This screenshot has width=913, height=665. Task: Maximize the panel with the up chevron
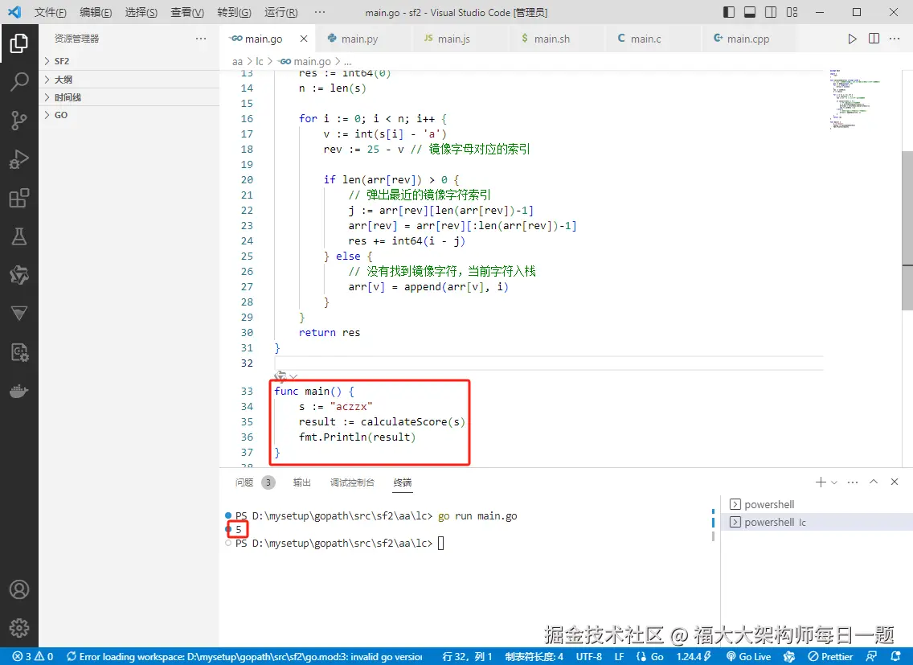point(874,482)
